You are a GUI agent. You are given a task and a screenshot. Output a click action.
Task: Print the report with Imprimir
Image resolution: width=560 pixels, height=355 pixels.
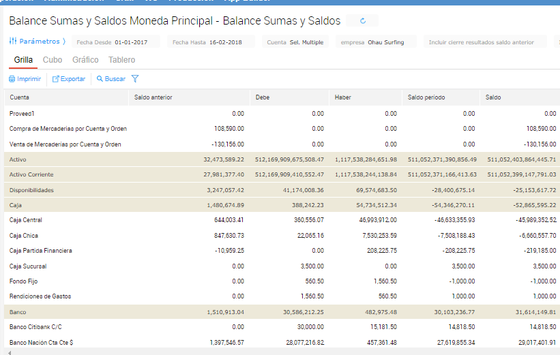(x=25, y=79)
